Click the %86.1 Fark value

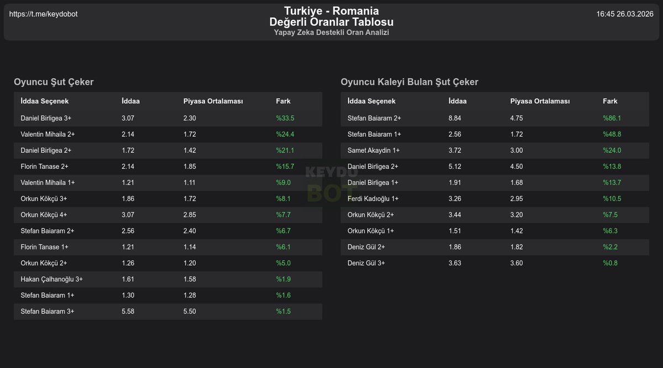coord(612,118)
